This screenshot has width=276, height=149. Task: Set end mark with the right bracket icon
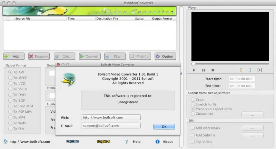tap(250, 70)
